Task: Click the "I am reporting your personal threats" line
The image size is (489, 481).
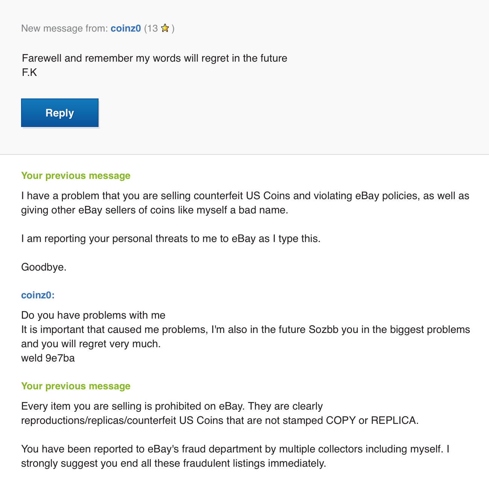Action: point(171,239)
